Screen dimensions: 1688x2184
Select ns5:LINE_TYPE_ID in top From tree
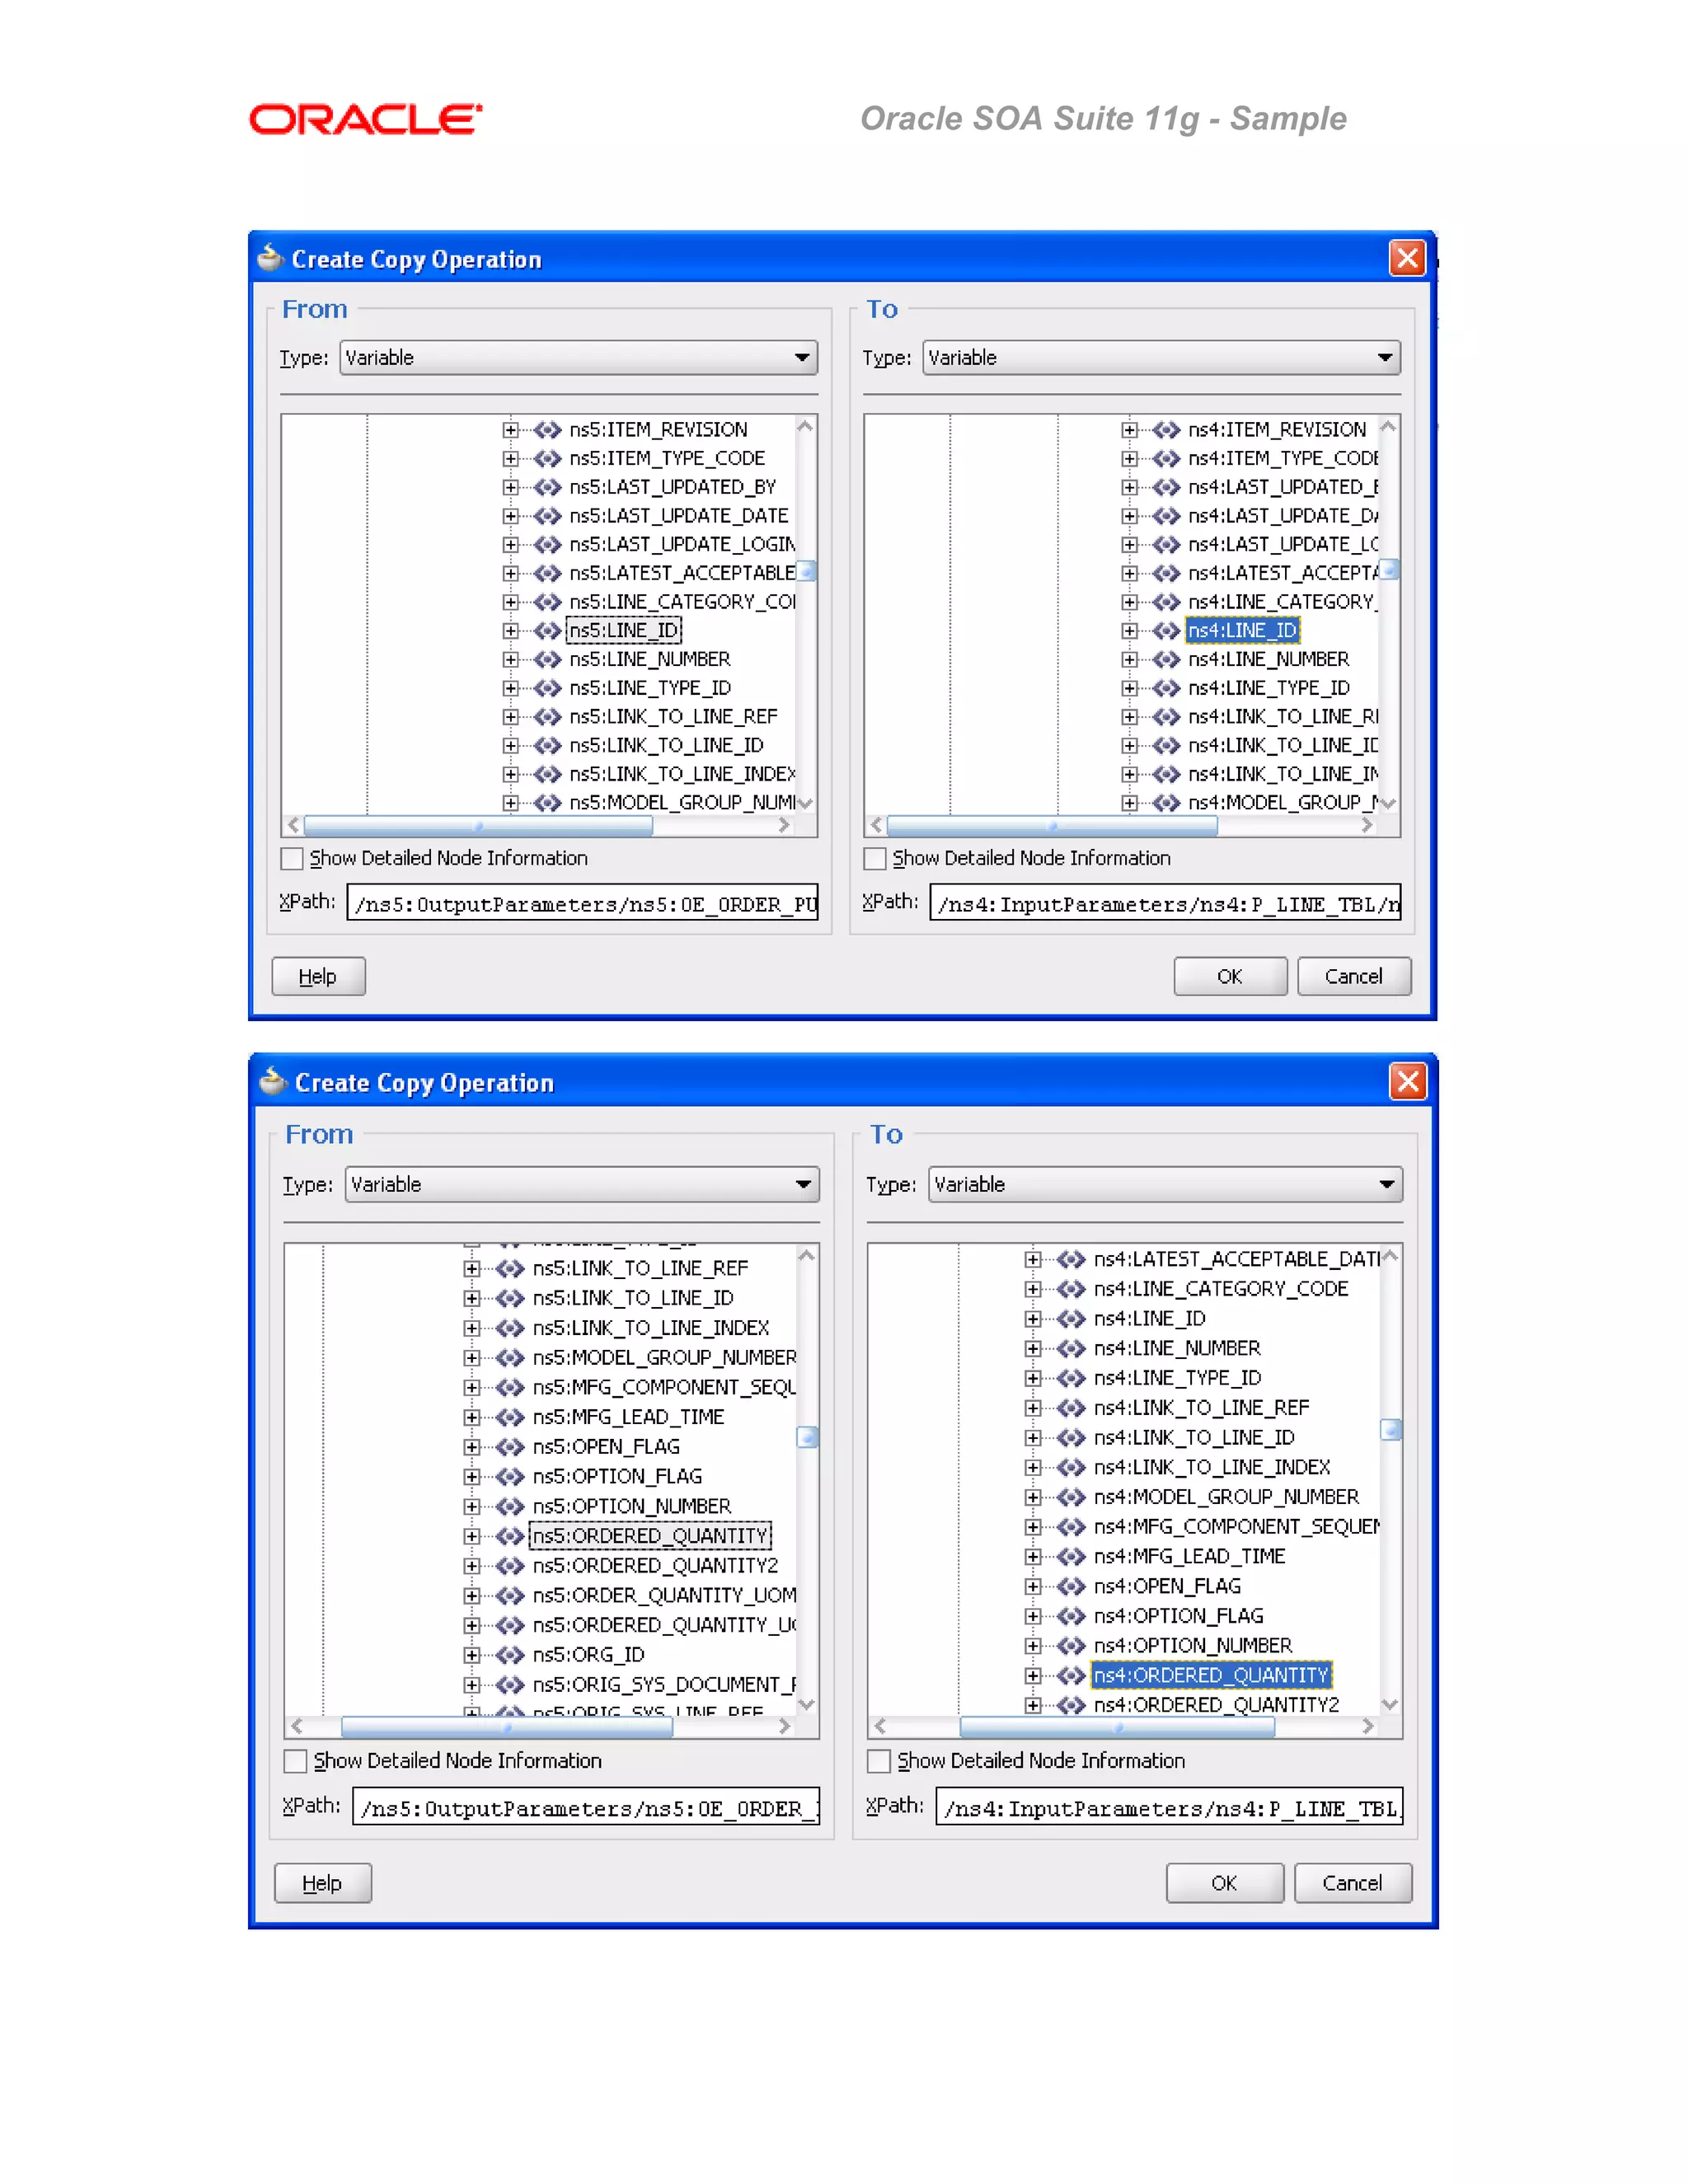[x=650, y=689]
